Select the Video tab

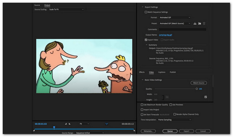point(151,72)
